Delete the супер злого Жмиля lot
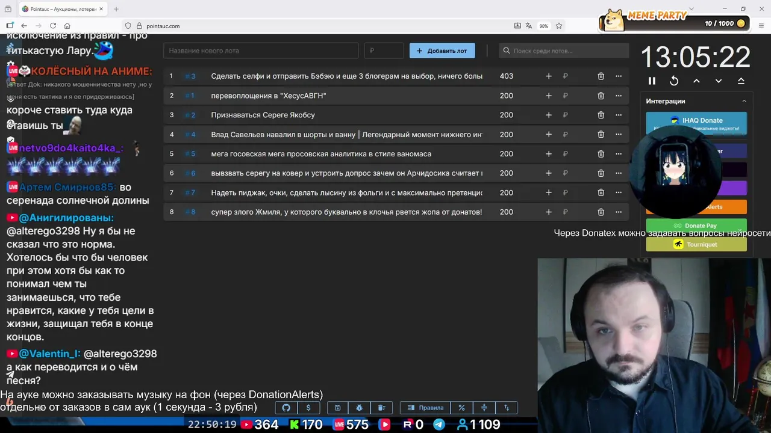Viewport: 771px width, 433px height. pos(601,212)
